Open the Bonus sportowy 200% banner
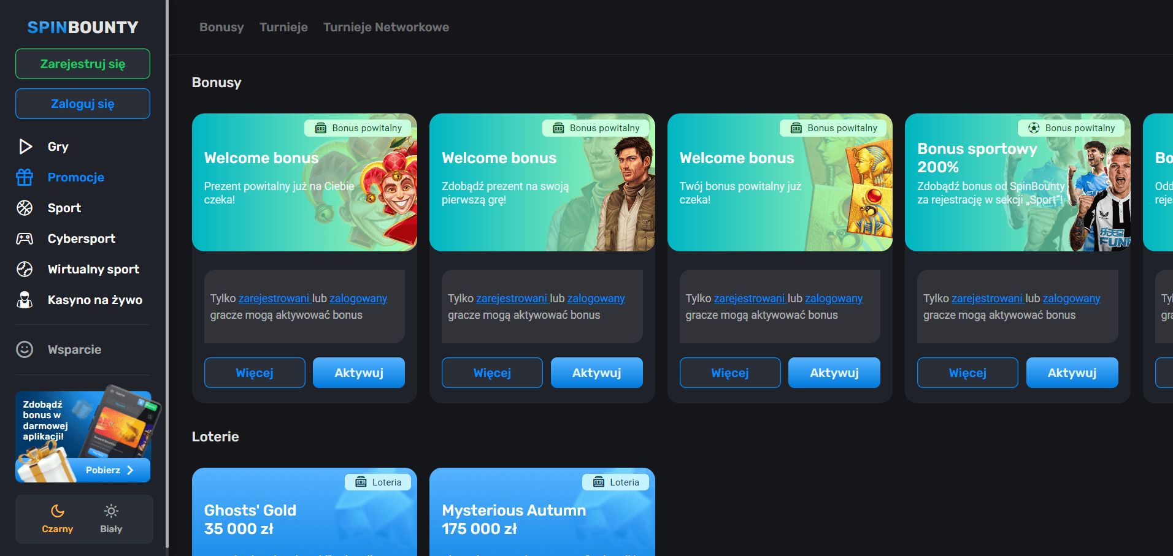The image size is (1173, 556). (1018, 182)
